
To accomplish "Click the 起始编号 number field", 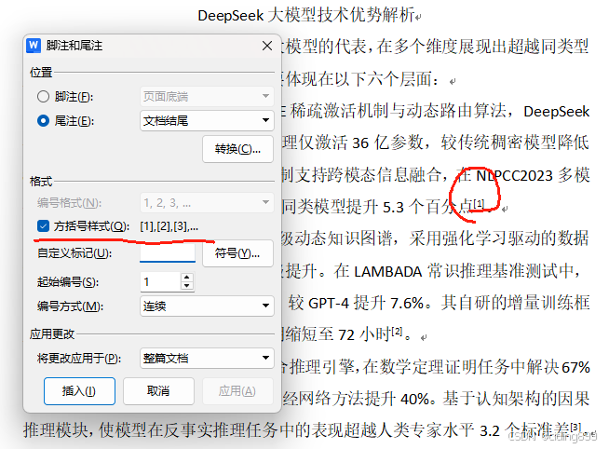I will point(161,282).
